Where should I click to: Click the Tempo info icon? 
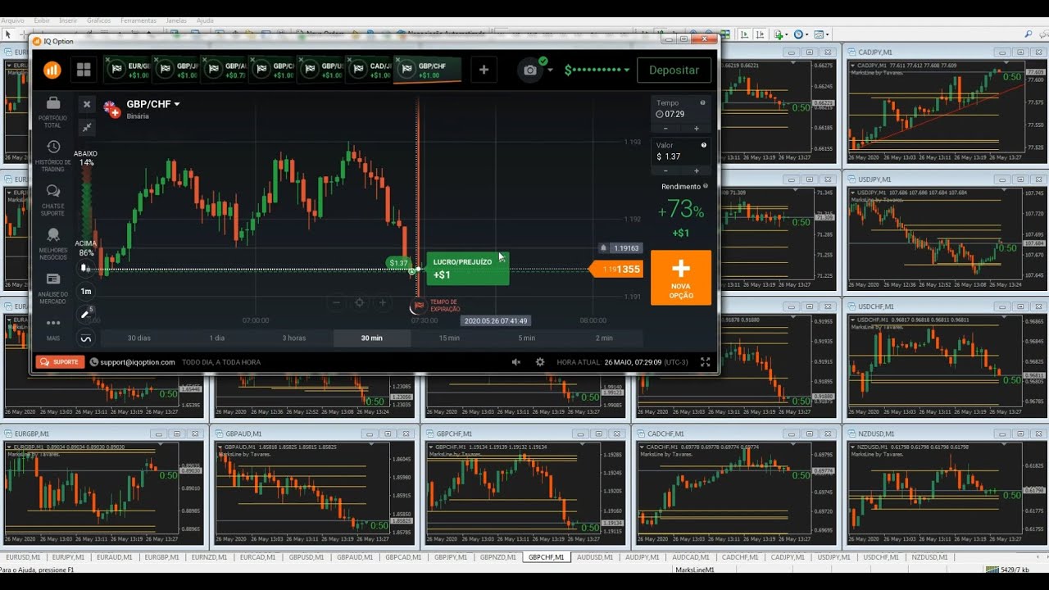click(x=703, y=102)
